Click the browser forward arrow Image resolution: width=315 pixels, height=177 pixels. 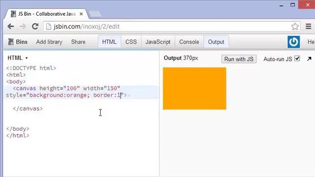click(23, 26)
